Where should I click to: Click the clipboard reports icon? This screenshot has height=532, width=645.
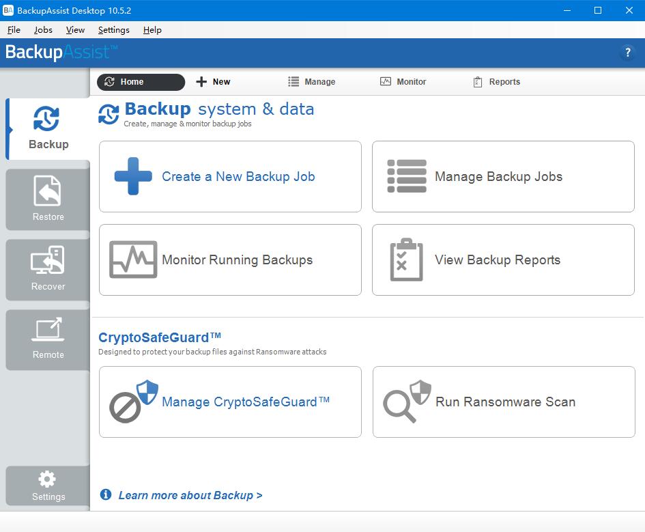406,260
